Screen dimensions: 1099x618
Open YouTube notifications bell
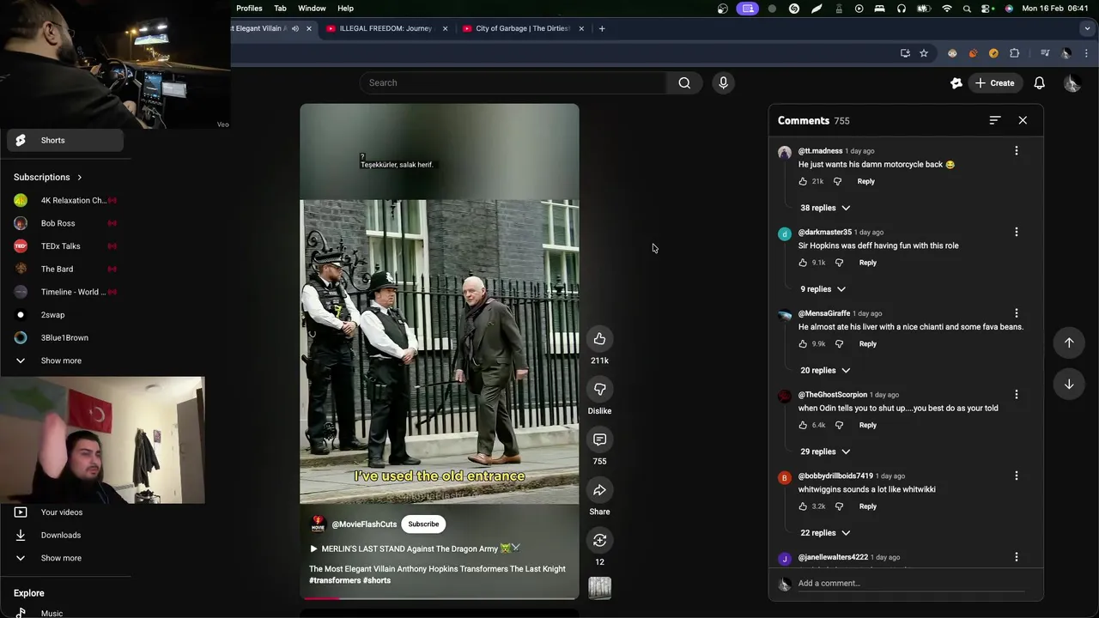coord(1039,83)
